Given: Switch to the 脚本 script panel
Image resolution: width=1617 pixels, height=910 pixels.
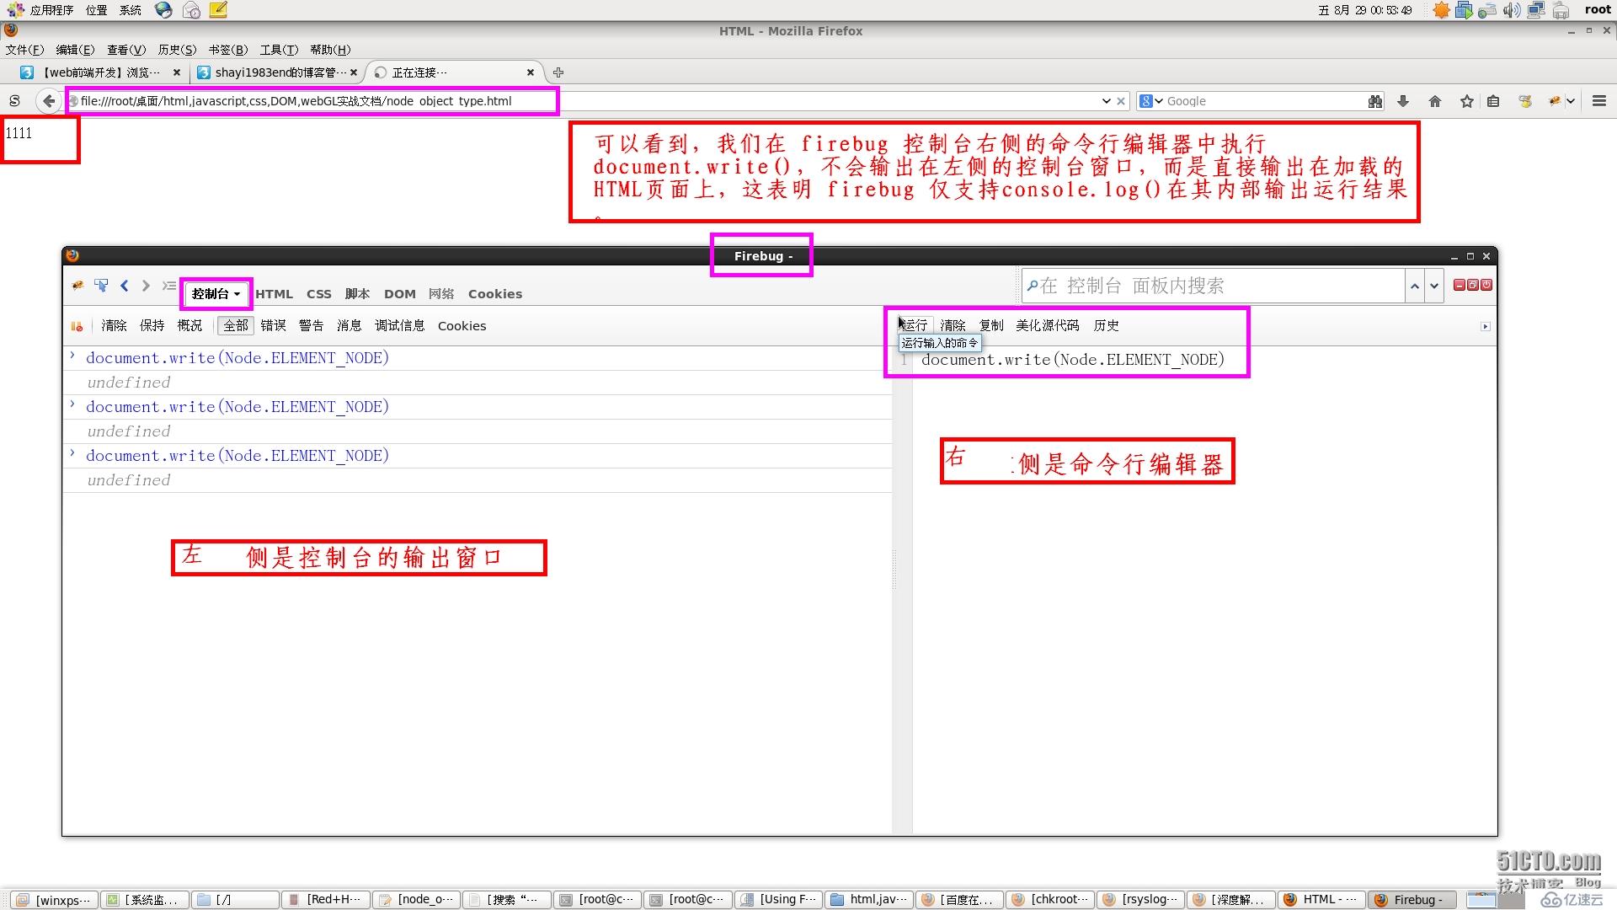Looking at the screenshot, I should coord(358,294).
